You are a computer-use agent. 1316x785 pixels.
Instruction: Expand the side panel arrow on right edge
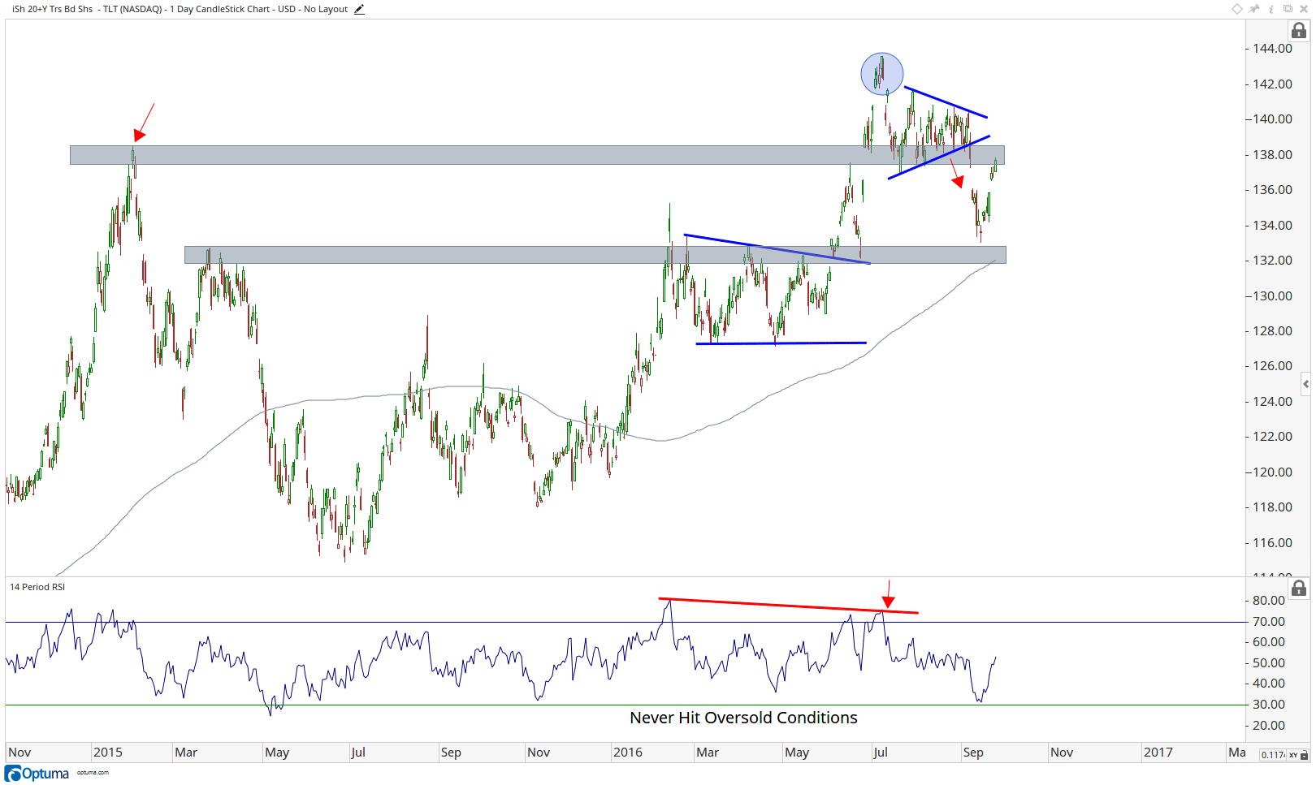[1305, 384]
